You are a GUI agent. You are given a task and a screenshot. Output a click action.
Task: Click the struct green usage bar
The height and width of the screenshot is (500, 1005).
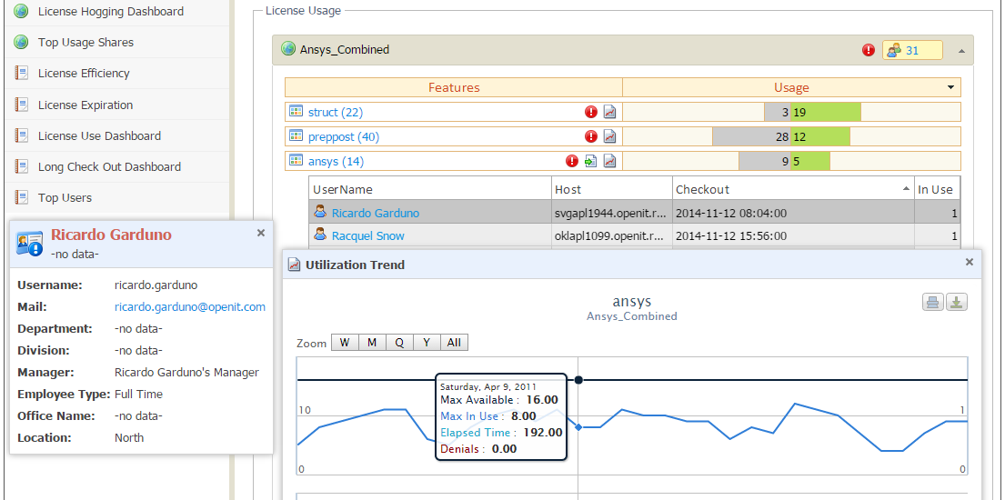tap(826, 112)
